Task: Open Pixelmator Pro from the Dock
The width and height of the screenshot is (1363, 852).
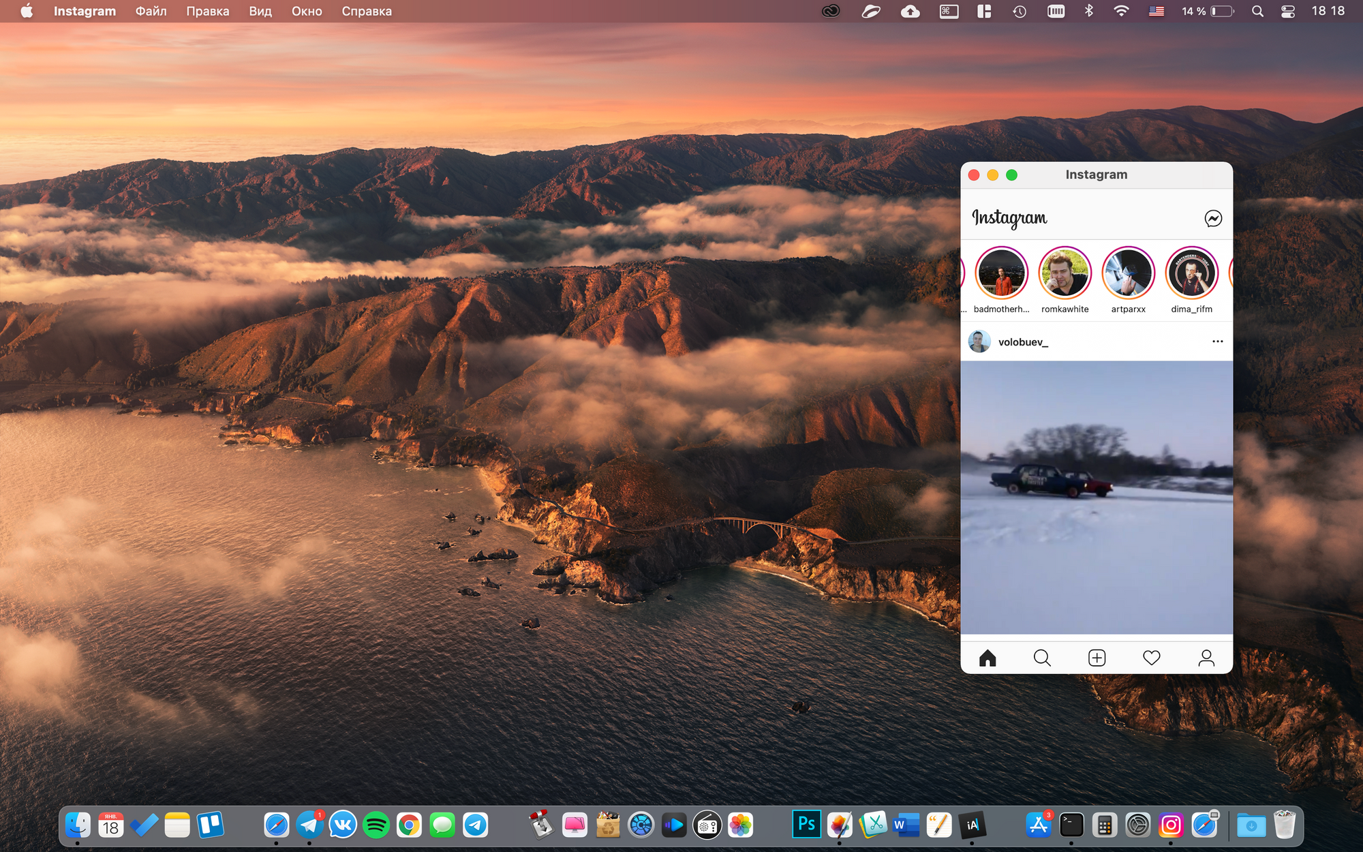Action: pos(840,825)
